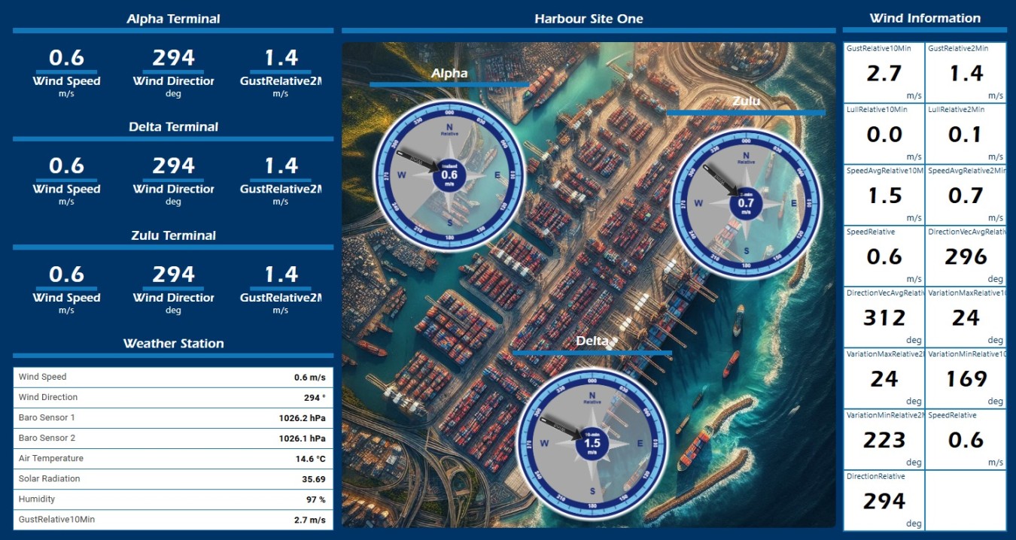Click the SpeedAvgRelative10M tile showing 1.5

click(884, 195)
